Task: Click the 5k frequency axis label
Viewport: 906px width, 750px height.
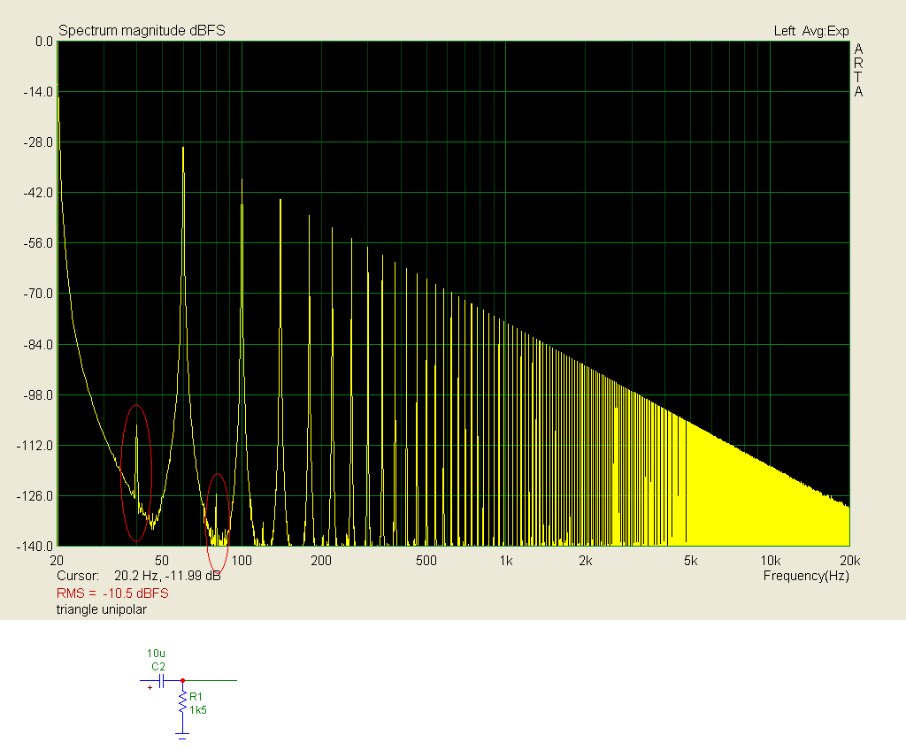Action: (690, 561)
